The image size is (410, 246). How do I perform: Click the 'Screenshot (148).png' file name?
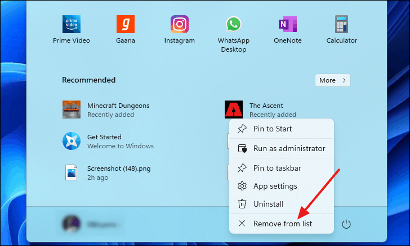point(119,169)
